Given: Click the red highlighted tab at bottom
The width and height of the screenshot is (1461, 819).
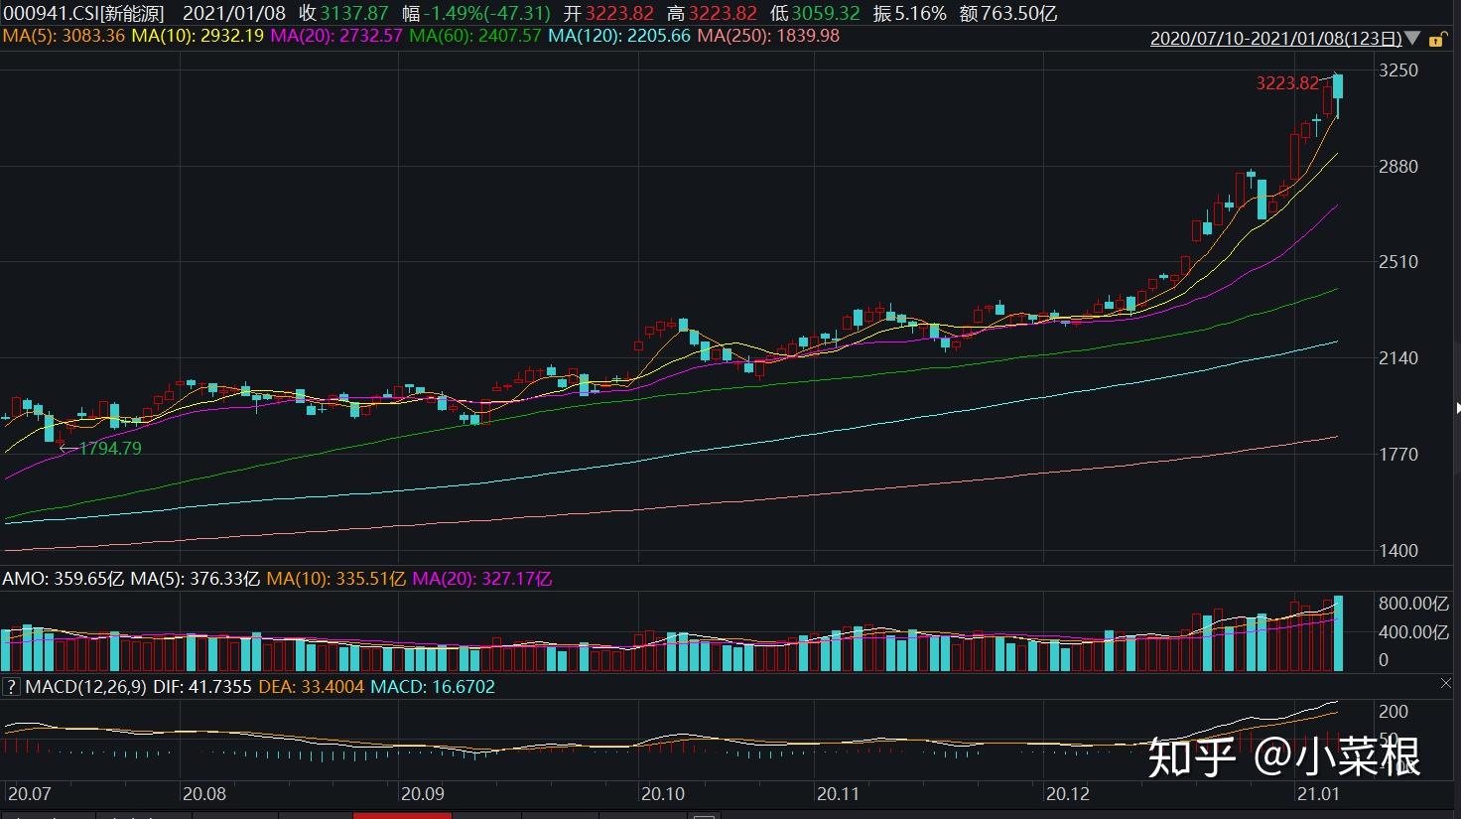Looking at the screenshot, I should pyautogui.click(x=402, y=815).
